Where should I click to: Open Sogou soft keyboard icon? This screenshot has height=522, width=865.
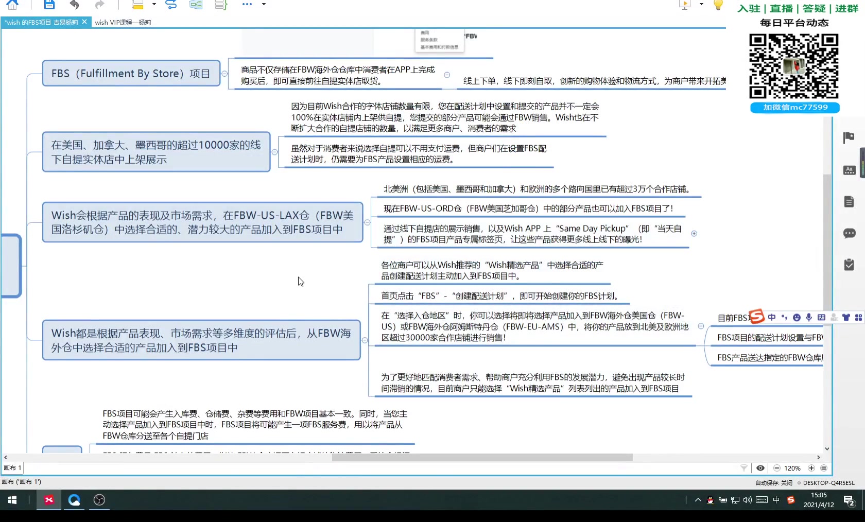821,318
